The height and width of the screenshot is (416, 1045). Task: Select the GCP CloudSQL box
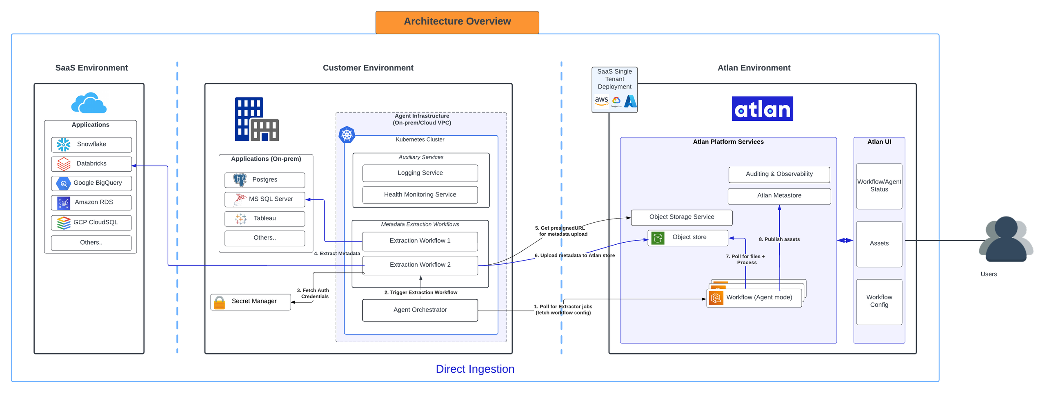point(91,222)
